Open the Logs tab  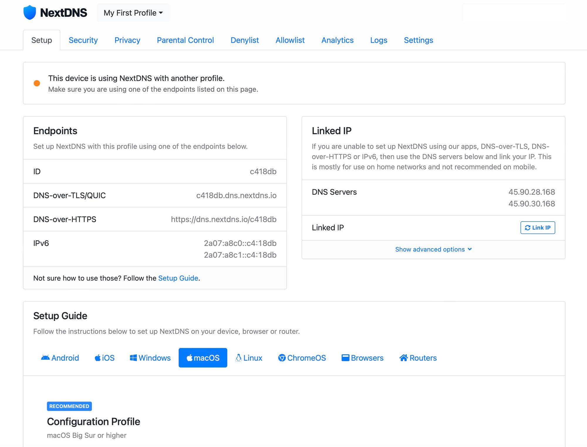pos(379,40)
